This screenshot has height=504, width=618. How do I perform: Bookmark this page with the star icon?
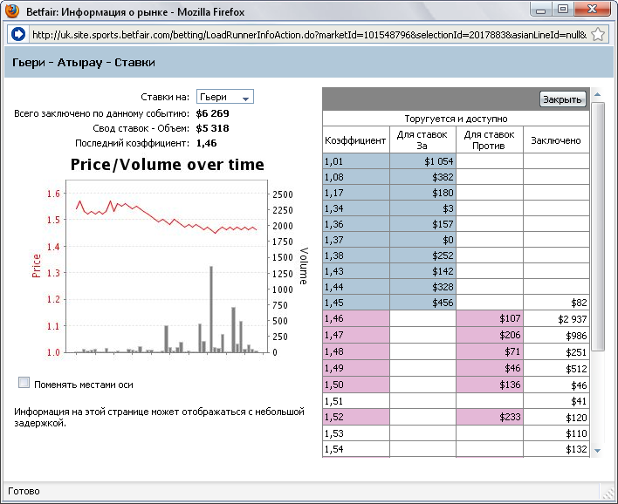pyautogui.click(x=598, y=34)
